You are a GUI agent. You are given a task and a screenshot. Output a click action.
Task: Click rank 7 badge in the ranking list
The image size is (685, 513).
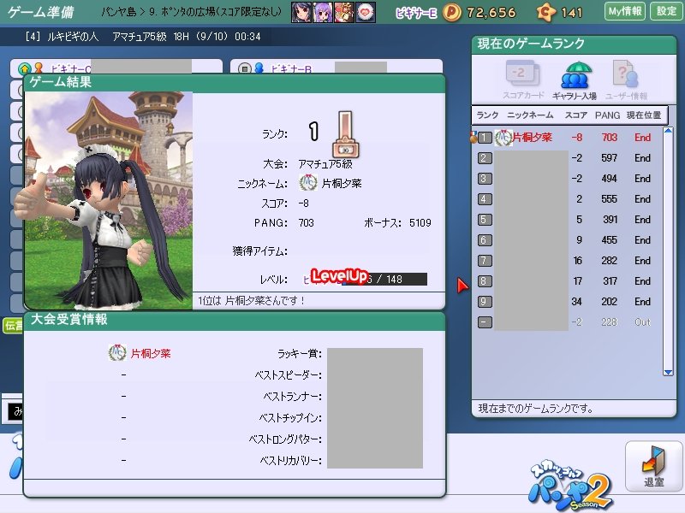485,261
